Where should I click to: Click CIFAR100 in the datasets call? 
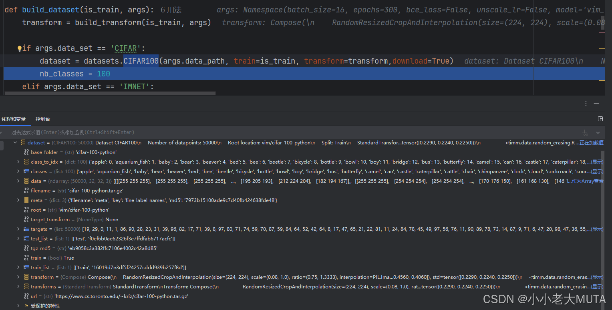tap(141, 61)
